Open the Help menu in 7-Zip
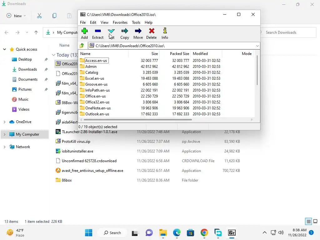Image resolution: width=320 pixels, height=240 pixels. (x=148, y=22)
